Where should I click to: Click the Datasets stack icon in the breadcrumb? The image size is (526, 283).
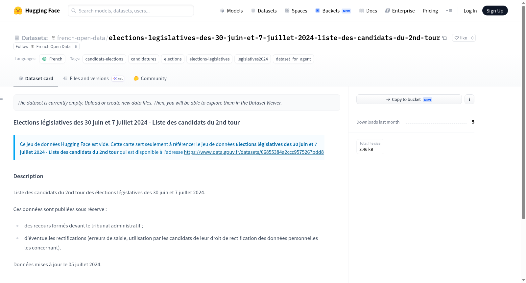coord(17,38)
